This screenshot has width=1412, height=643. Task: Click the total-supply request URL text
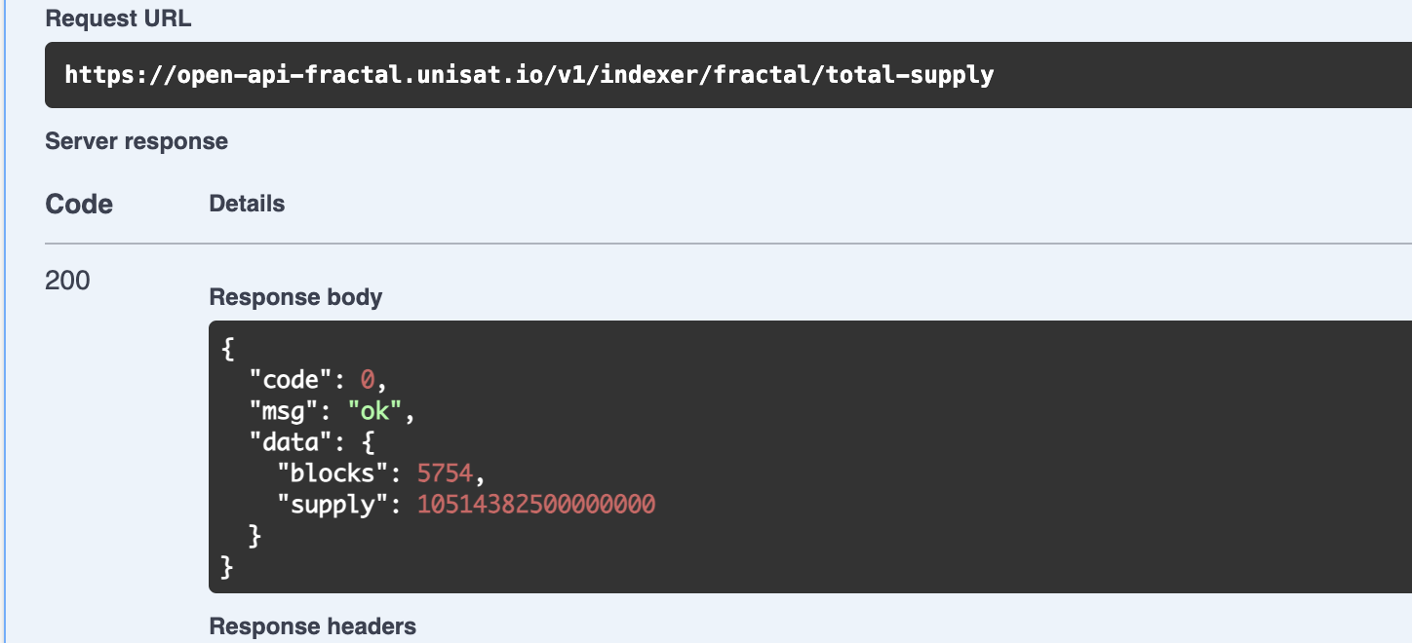click(x=529, y=74)
